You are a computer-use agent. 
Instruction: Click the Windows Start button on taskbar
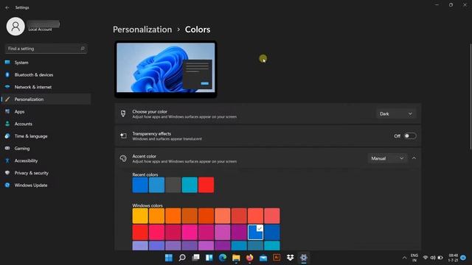tap(169, 258)
